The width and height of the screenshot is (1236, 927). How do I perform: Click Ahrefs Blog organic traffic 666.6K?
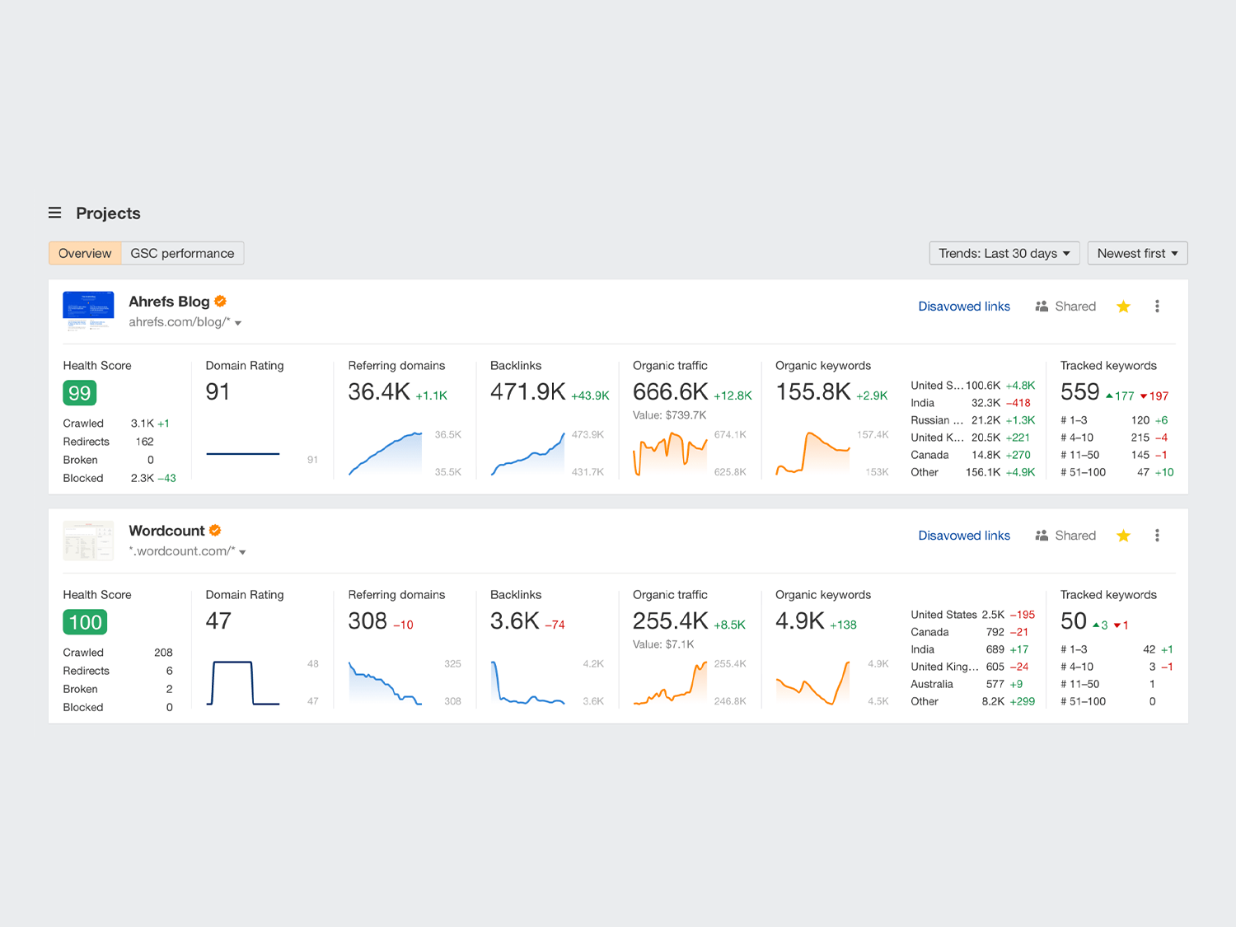pos(671,392)
